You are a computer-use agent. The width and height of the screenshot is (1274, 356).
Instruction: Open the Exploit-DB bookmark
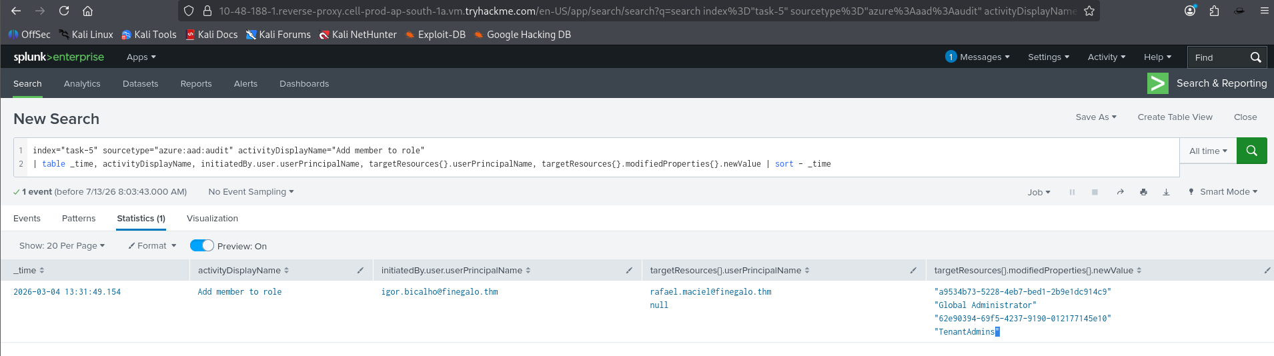pyautogui.click(x=436, y=35)
